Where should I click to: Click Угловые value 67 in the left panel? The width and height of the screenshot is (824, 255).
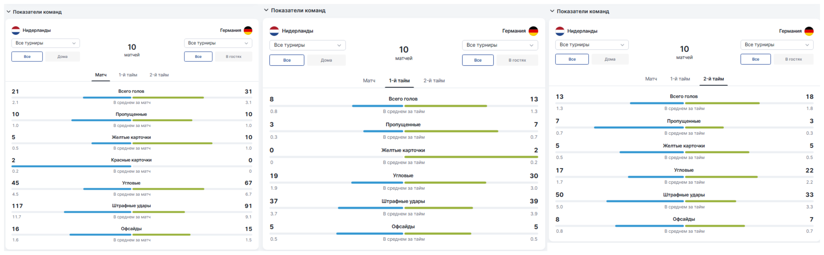[248, 183]
